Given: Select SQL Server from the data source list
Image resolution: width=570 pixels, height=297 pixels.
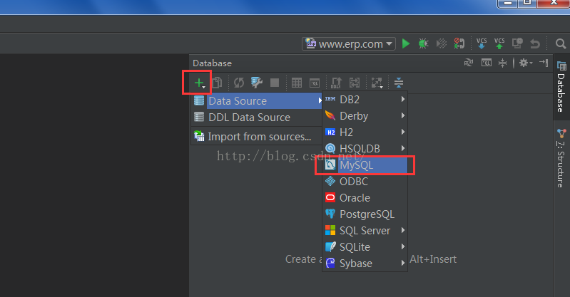Looking at the screenshot, I should 365,231.
